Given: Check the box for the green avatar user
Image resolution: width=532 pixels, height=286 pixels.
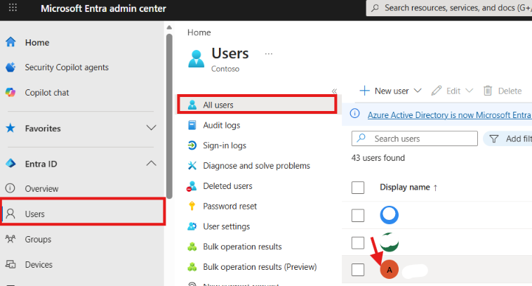Looking at the screenshot, I should (x=358, y=243).
